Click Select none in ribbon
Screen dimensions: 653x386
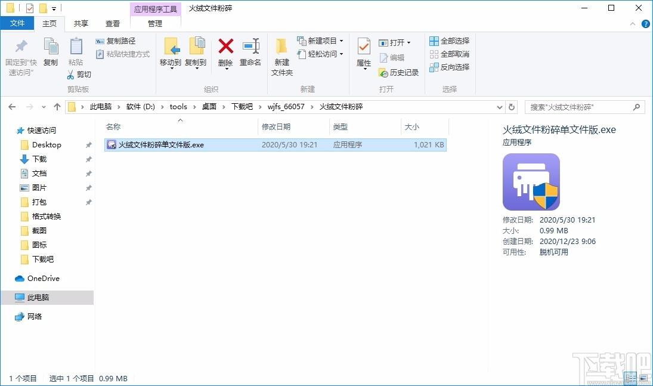coord(450,54)
